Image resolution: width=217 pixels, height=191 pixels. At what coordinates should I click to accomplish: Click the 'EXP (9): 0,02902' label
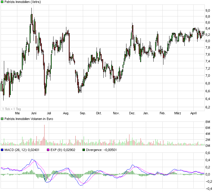pos(63,150)
